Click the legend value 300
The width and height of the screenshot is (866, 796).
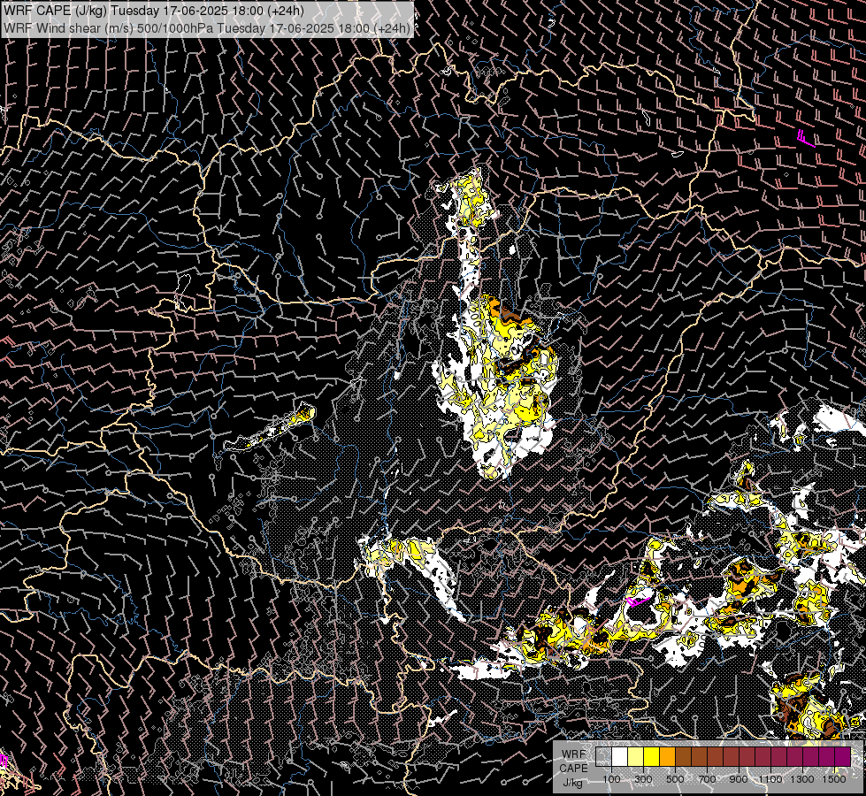click(643, 779)
